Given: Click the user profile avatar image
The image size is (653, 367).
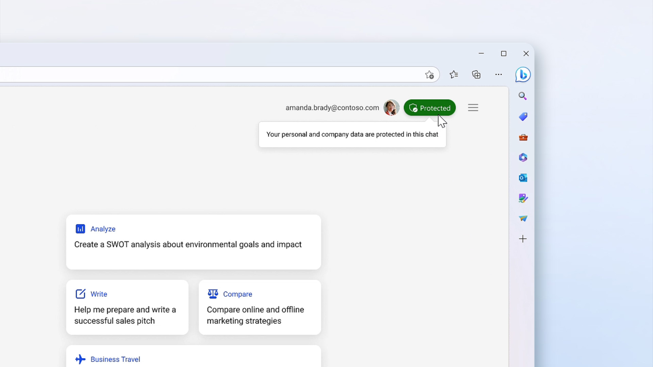Looking at the screenshot, I should point(391,107).
